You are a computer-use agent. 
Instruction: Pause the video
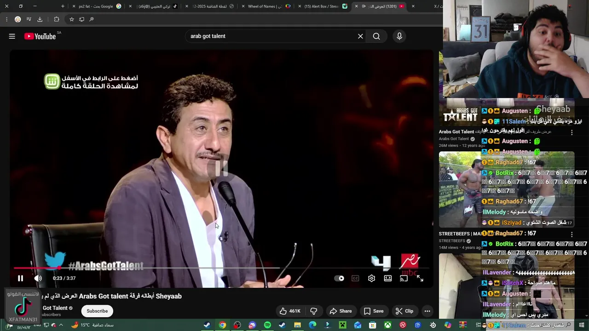[x=20, y=278]
